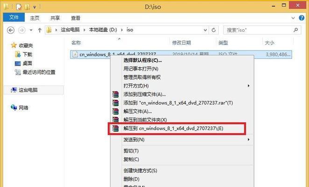Choose 添加到压缩文件(A)... menu entry
Screen dimensions: 309x187
click(x=144, y=94)
